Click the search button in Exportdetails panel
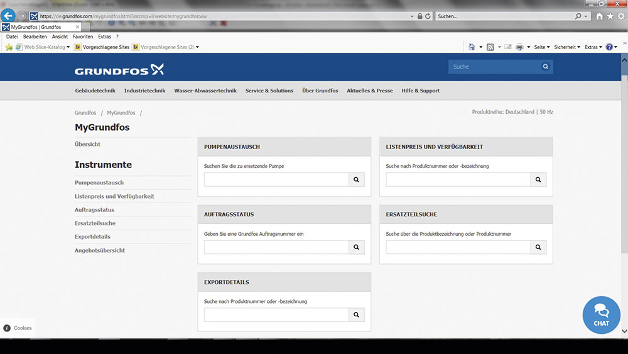628x354 pixels. point(357,315)
